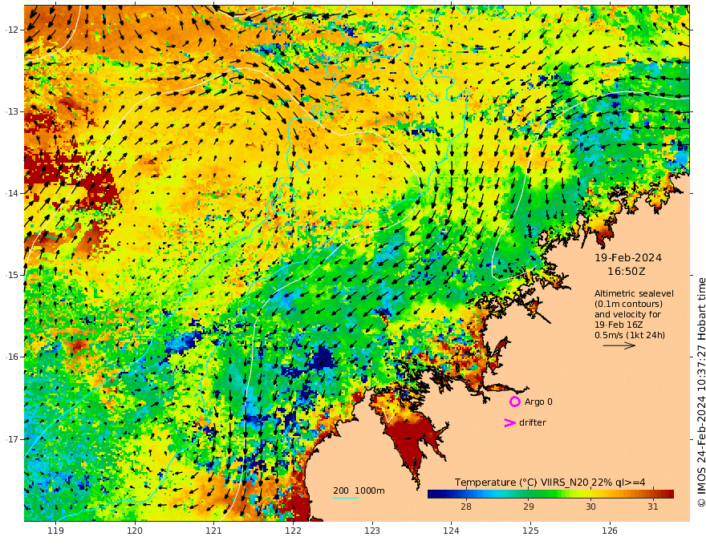Click the longitude 125 axis label
Image resolution: width=706 pixels, height=545 pixels.
coord(530,531)
